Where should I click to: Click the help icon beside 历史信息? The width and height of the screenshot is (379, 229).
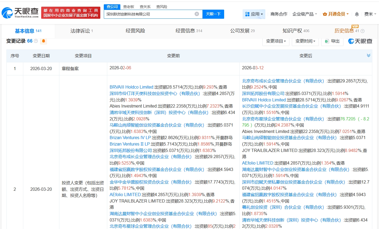pyautogui.click(x=363, y=31)
